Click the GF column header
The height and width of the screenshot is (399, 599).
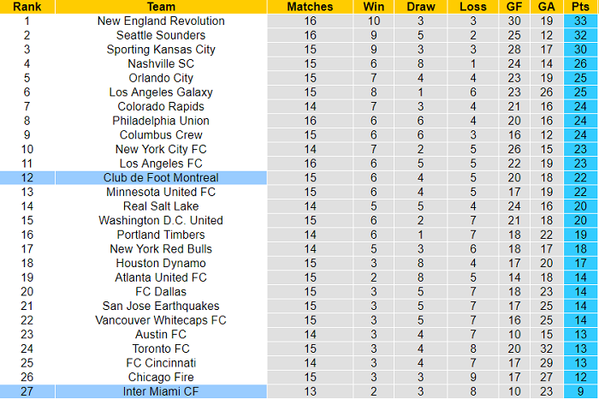click(513, 7)
